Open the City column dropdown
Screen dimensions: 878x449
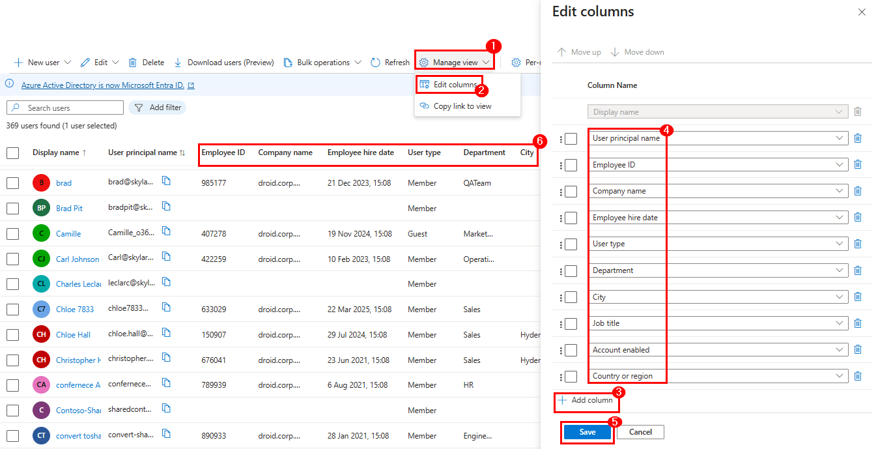click(x=718, y=297)
